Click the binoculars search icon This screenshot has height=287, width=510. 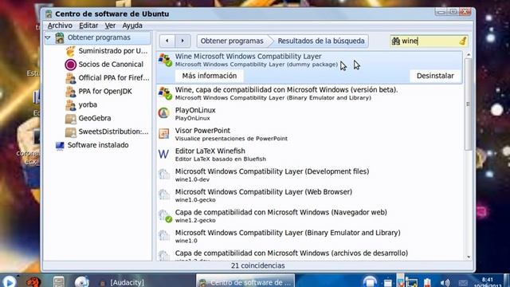click(x=396, y=41)
